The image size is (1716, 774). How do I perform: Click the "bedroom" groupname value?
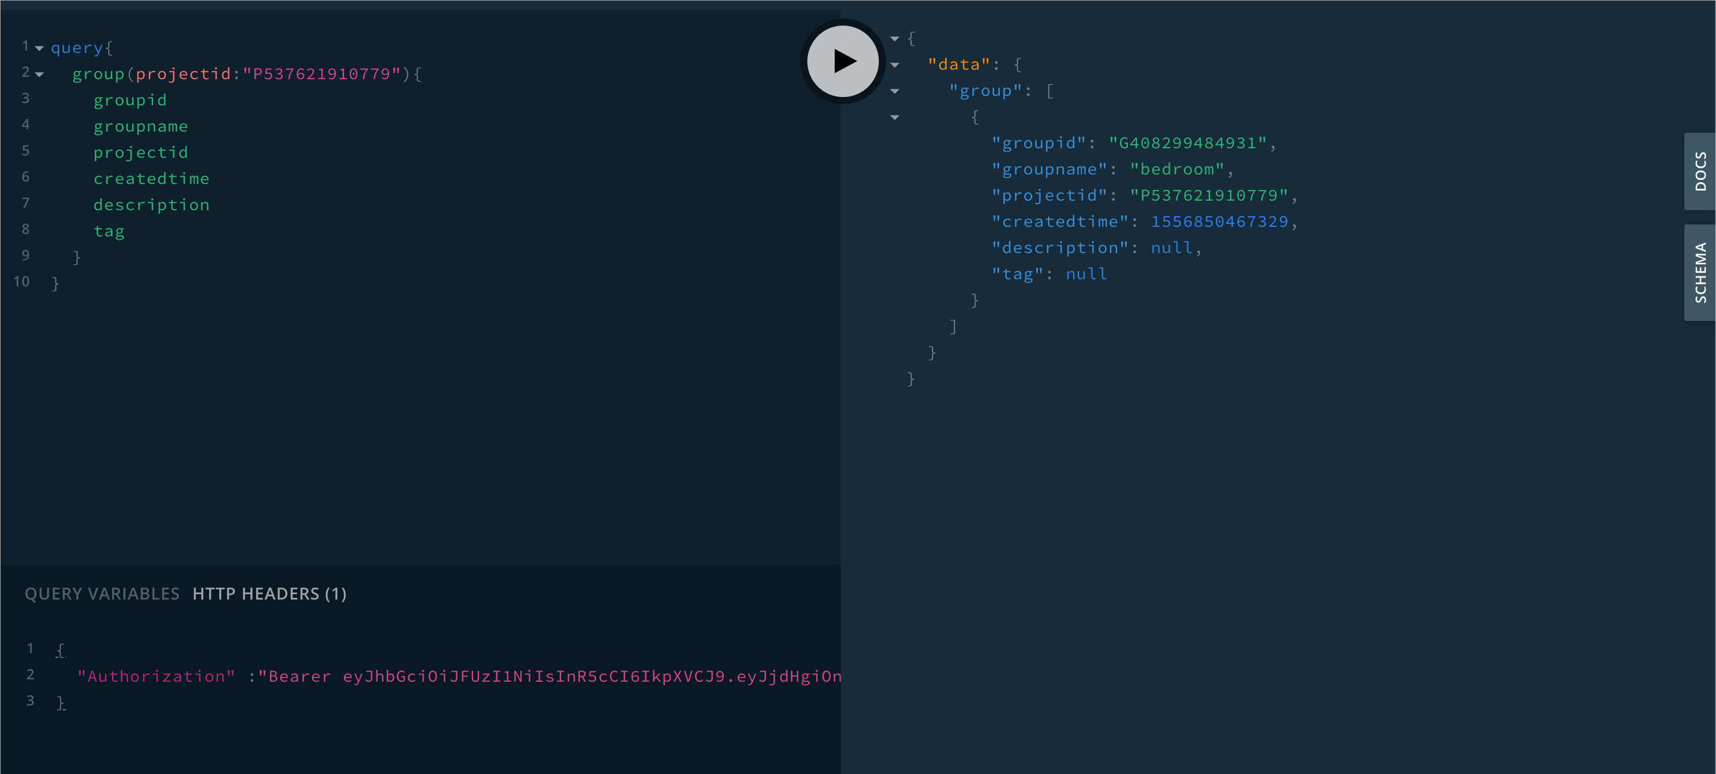click(x=1177, y=169)
